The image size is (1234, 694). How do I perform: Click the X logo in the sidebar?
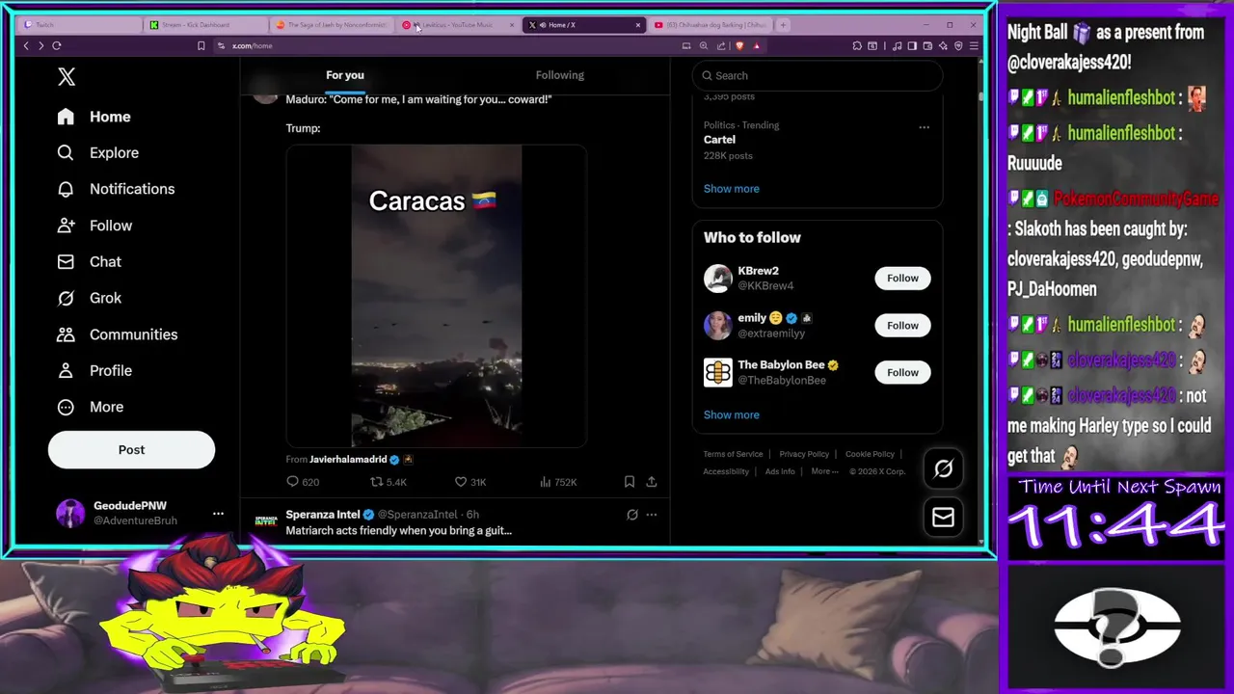point(67,77)
